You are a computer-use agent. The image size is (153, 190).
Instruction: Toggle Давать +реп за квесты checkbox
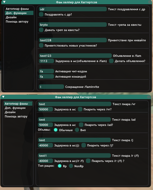[41, 30]
